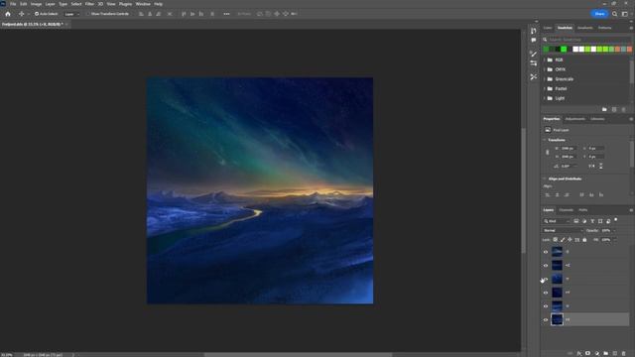Viewport: 635px width, 357px height.
Task: Pick the bright green recent swatch
Action: [x=564, y=49]
